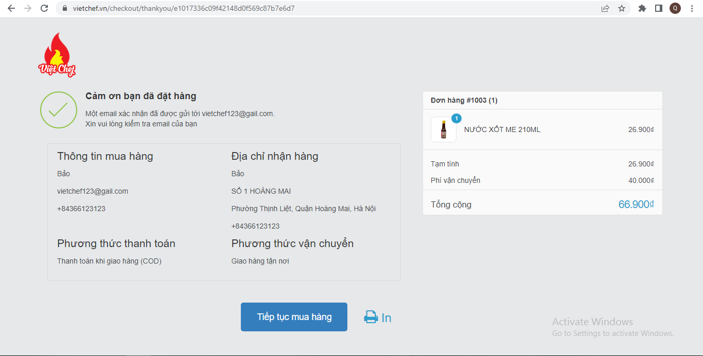Bookmark this page with the star icon
The image size is (703, 356).
tap(622, 8)
